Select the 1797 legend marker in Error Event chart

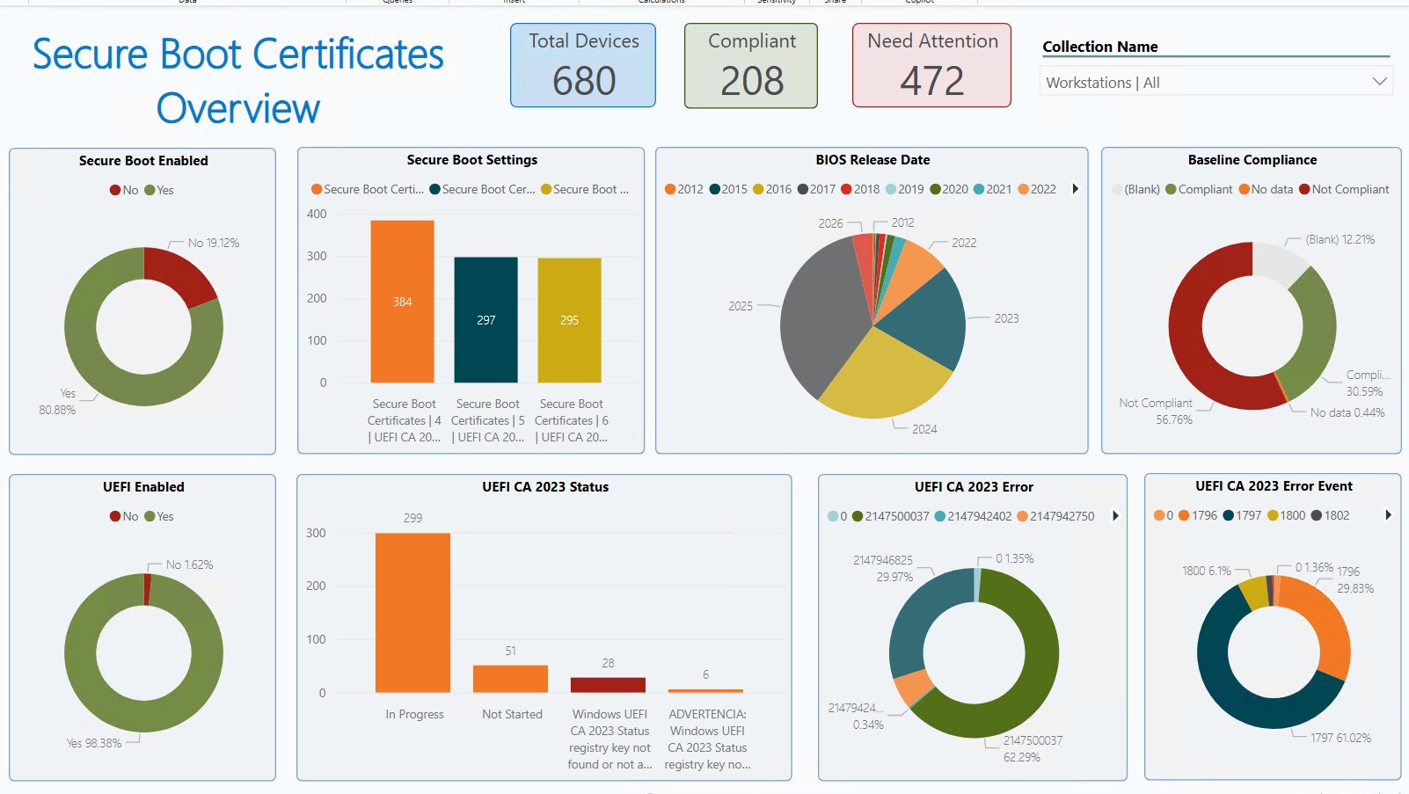pyautogui.click(x=1228, y=515)
